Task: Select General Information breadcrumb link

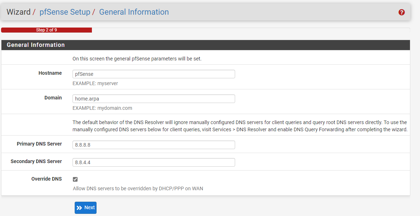Action: [134, 12]
